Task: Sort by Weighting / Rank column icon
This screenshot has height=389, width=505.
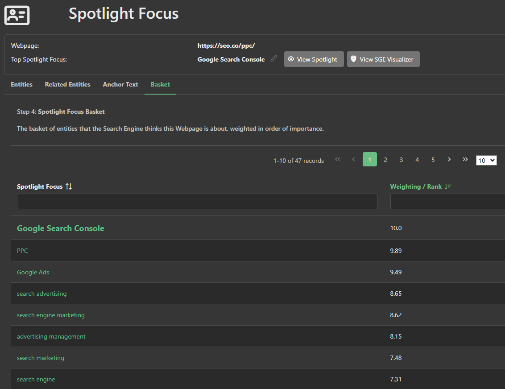Action: click(x=448, y=186)
